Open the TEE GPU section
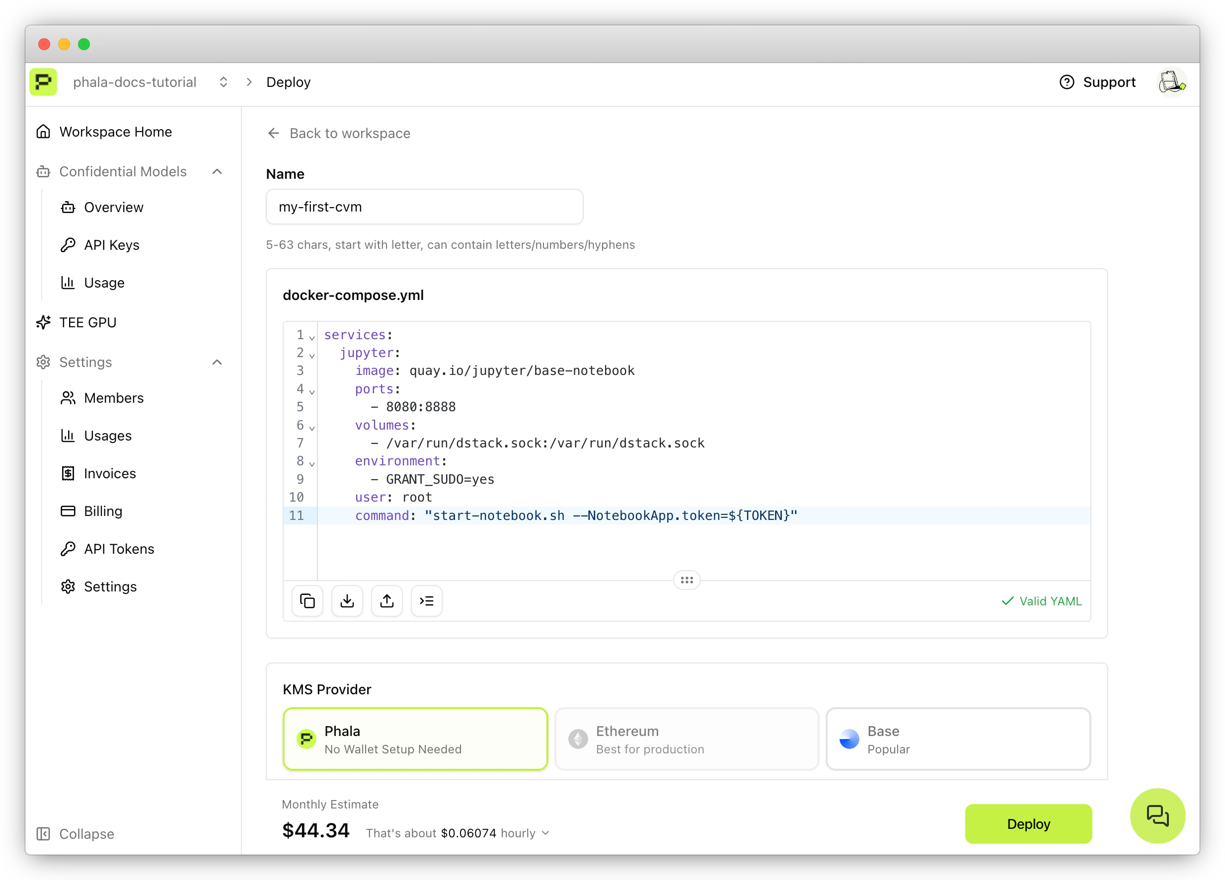The image size is (1225, 880). (87, 322)
